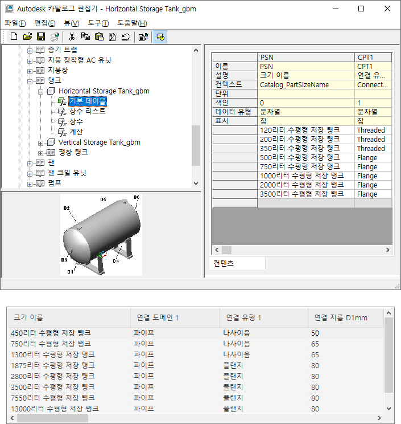This screenshot has width=401, height=424.
Task: Expand the 팬 코일 유닛 node
Action: click(30, 174)
